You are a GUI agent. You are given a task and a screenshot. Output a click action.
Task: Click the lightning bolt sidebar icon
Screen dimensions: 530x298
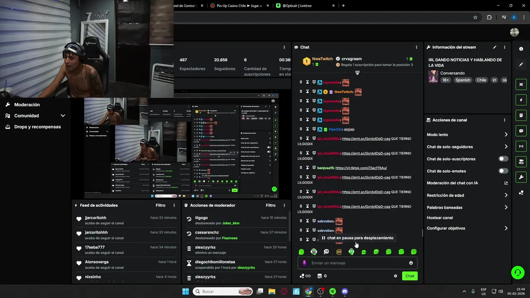point(521,100)
